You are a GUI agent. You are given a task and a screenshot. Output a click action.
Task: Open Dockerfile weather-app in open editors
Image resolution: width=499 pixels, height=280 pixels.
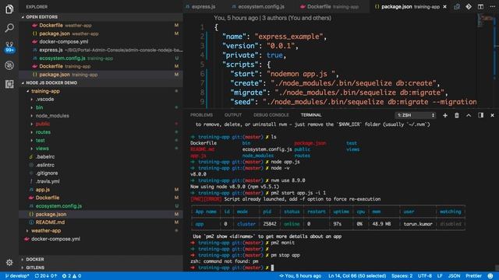click(101, 26)
